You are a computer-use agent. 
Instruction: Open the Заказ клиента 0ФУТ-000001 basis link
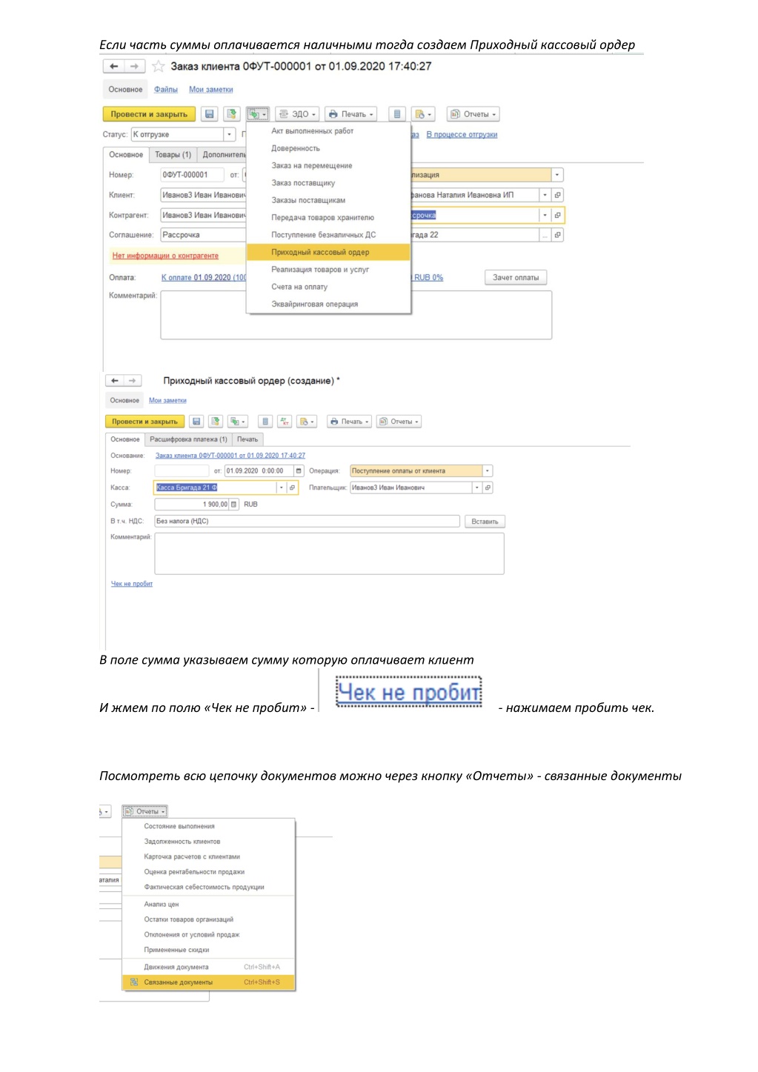[x=230, y=456]
